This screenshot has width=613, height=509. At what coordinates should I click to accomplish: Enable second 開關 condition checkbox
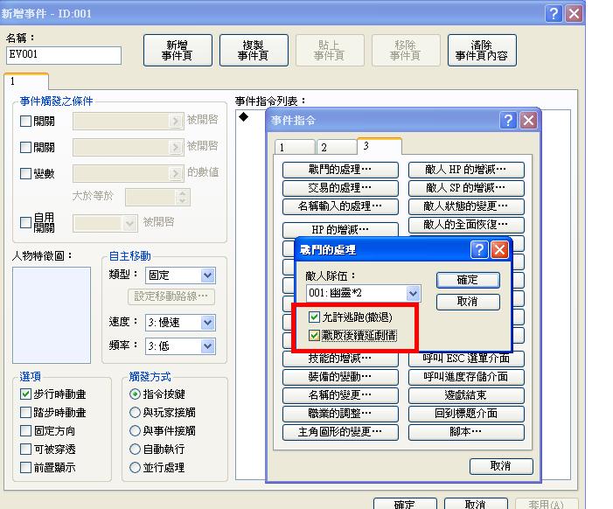tap(25, 148)
